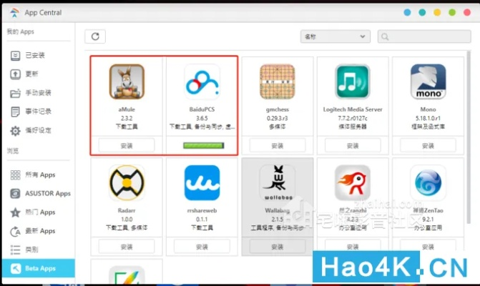Viewport: 480px width, 286px height.
Task: Click the installed-apps sidebar icon
Action: click(15, 55)
